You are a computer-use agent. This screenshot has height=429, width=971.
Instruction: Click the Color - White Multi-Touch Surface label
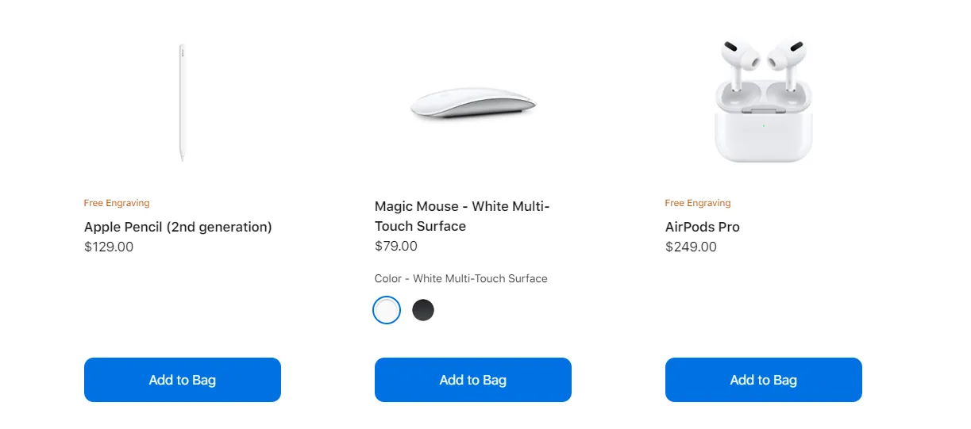461,278
